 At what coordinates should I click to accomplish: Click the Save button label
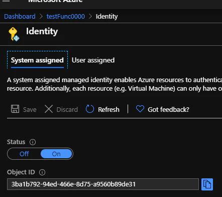pyautogui.click(x=30, y=109)
